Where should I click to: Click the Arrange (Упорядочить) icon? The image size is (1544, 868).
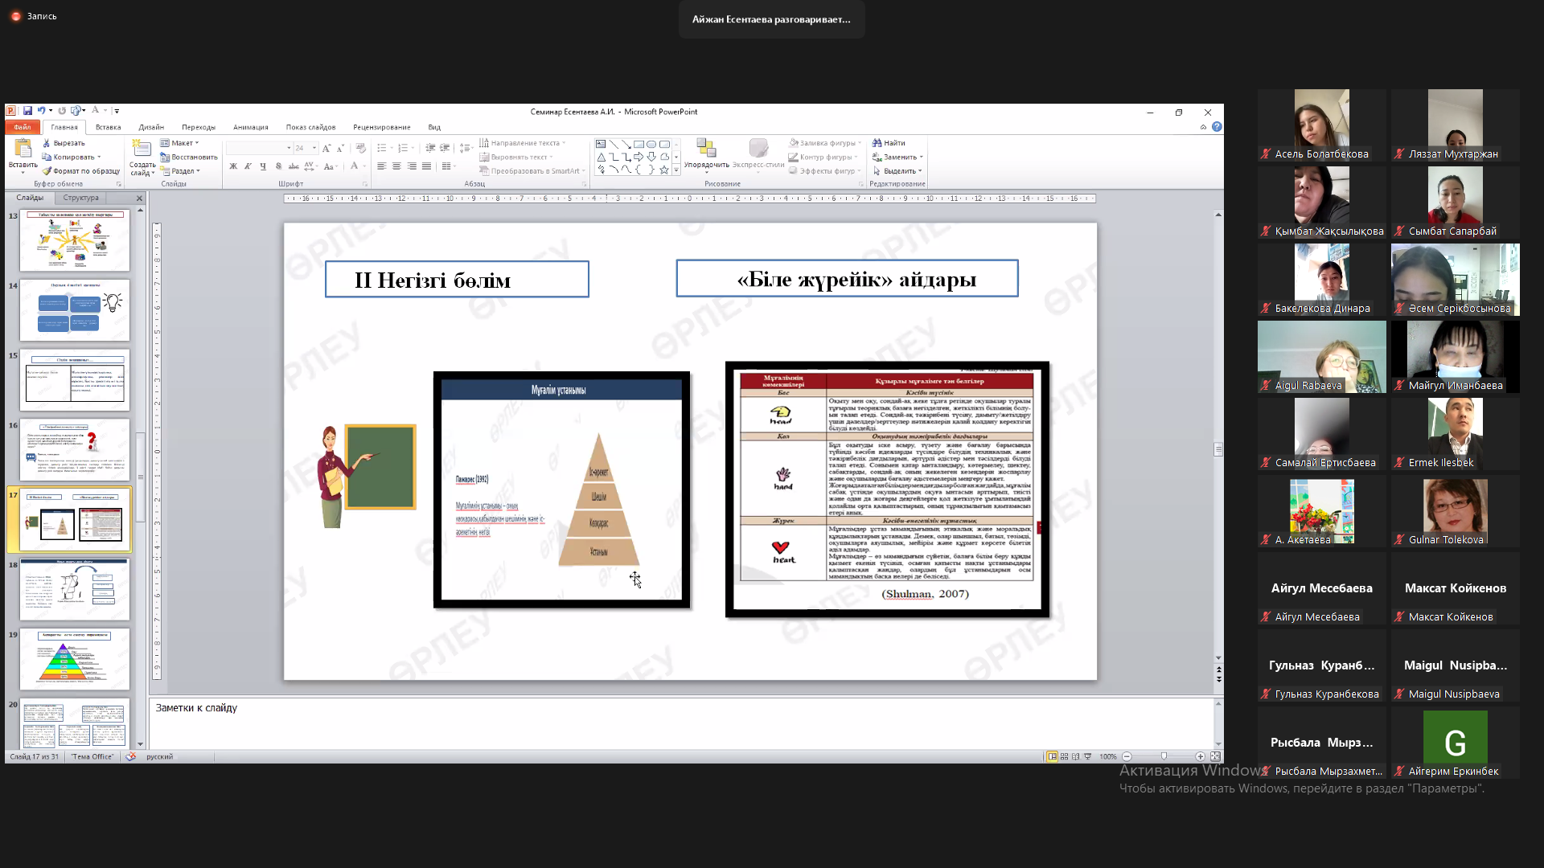(x=706, y=149)
